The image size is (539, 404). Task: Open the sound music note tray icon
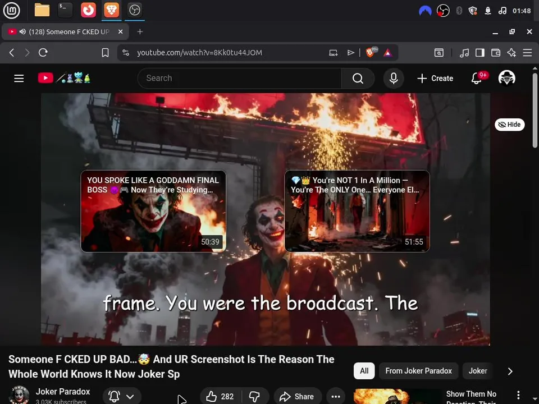502,11
